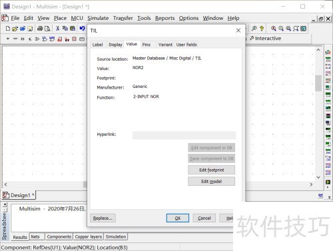Click the Place TTL component icon

point(45,39)
